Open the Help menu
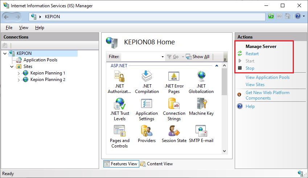 point(40,28)
